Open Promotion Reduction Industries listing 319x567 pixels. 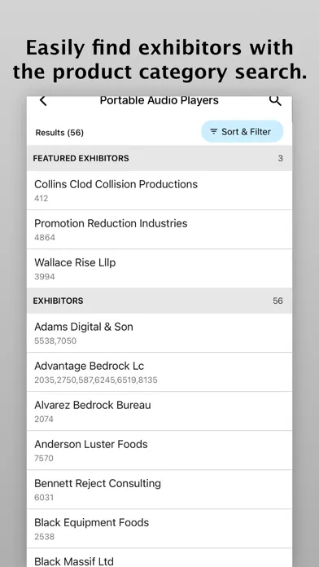159,229
